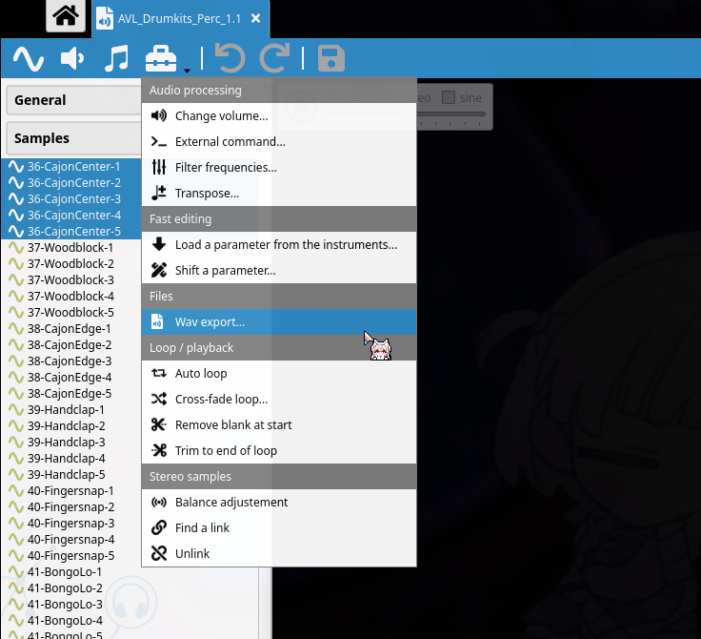Open the toolbox tools menu

click(x=162, y=59)
